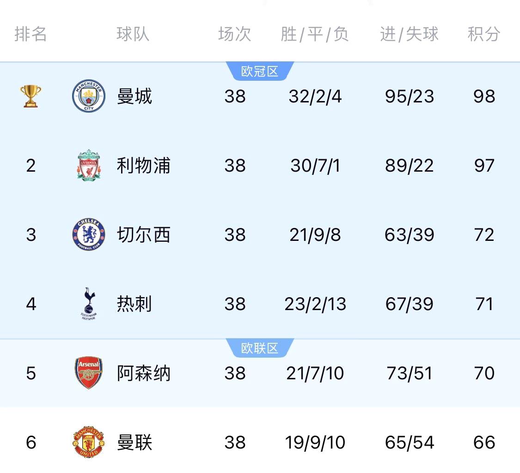This screenshot has width=520, height=473.
Task: Open the Arsenal cannon crest
Action: [89, 373]
